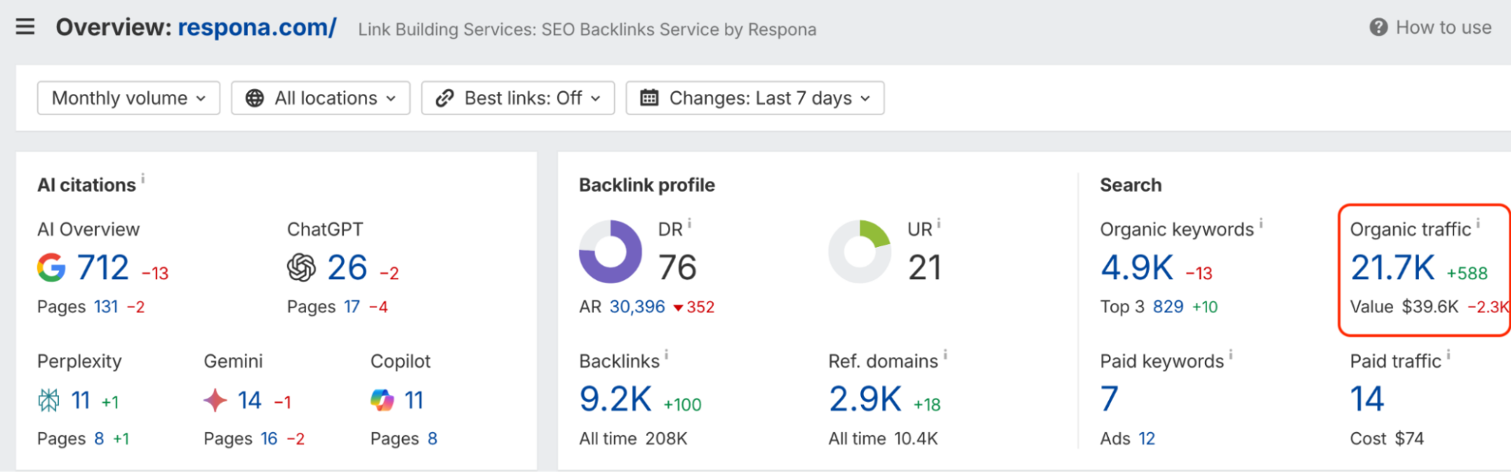Open Copilot Pages 8 link

(432, 438)
